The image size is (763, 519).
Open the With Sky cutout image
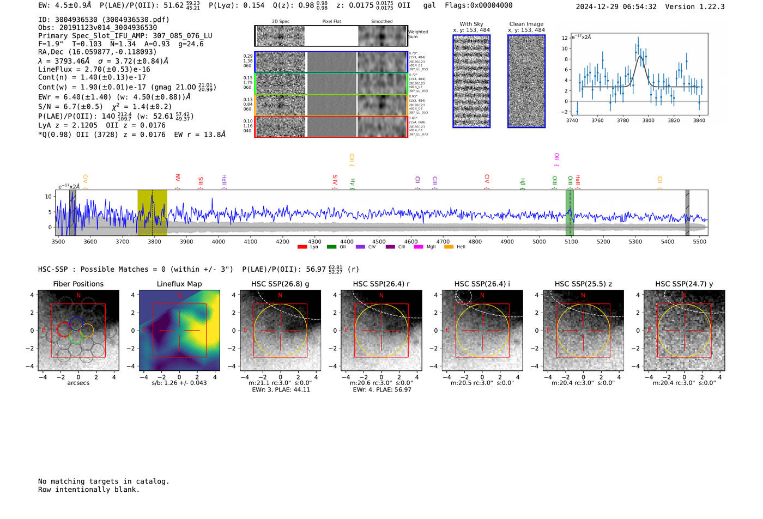(471, 81)
